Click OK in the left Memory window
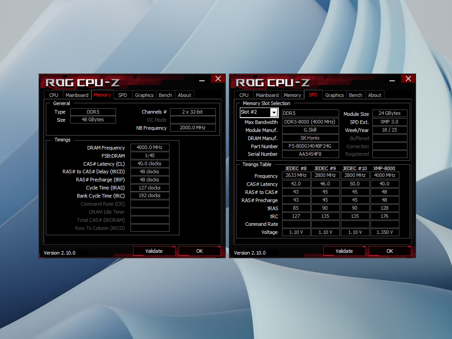Screen dimensions: 452x339 200,251
